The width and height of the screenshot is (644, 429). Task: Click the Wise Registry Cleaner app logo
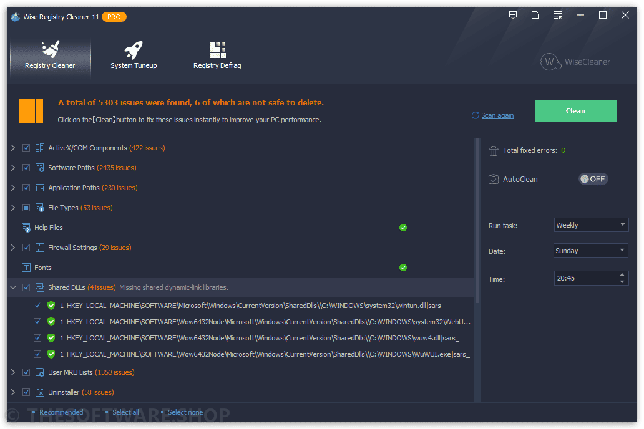(16, 17)
